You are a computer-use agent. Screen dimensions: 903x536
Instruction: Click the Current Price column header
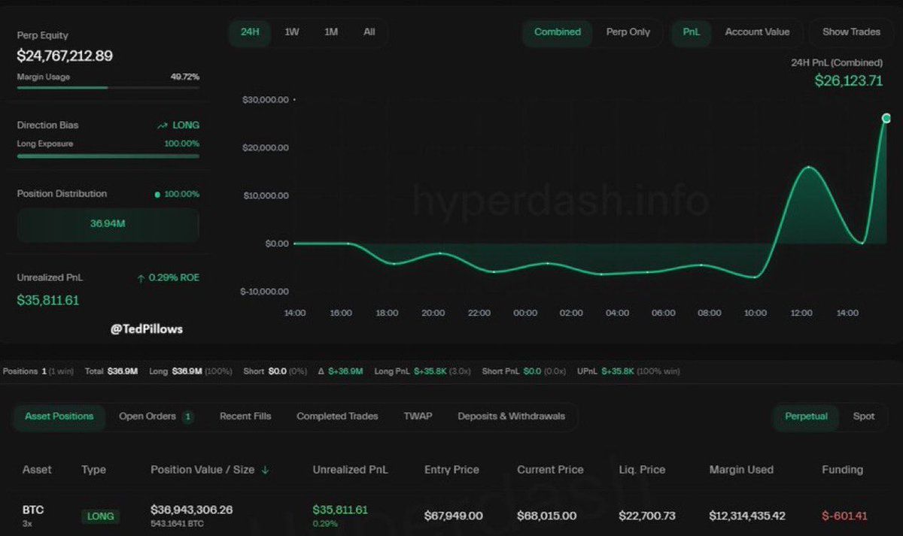[x=550, y=470]
